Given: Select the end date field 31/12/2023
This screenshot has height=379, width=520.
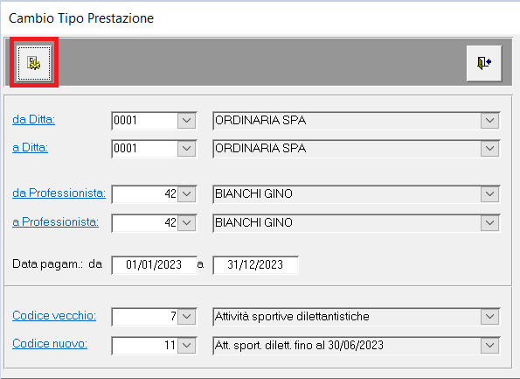Looking at the screenshot, I should (x=255, y=264).
